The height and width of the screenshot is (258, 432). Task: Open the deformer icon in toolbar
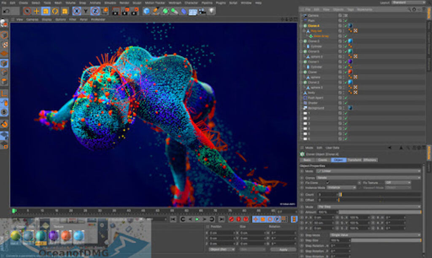pyautogui.click(x=184, y=11)
